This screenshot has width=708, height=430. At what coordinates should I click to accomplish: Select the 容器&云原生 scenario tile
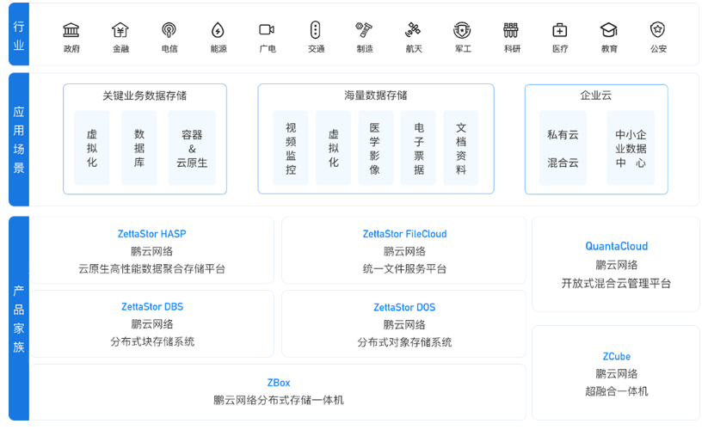pos(192,148)
